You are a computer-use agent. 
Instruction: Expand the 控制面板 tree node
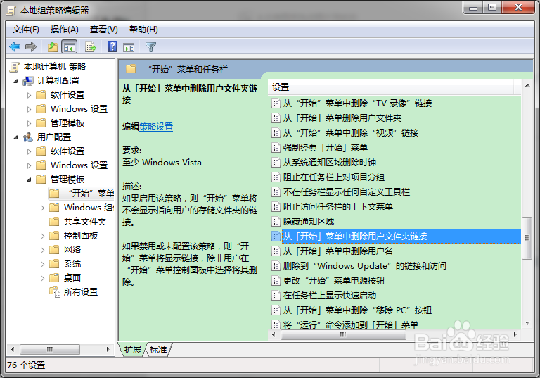point(42,236)
